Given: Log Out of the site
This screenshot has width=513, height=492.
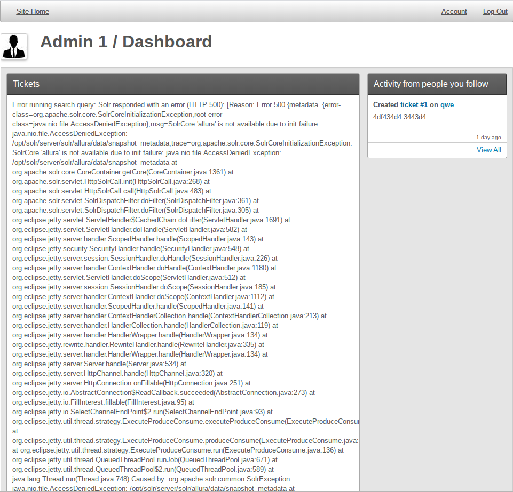Looking at the screenshot, I should click(495, 11).
